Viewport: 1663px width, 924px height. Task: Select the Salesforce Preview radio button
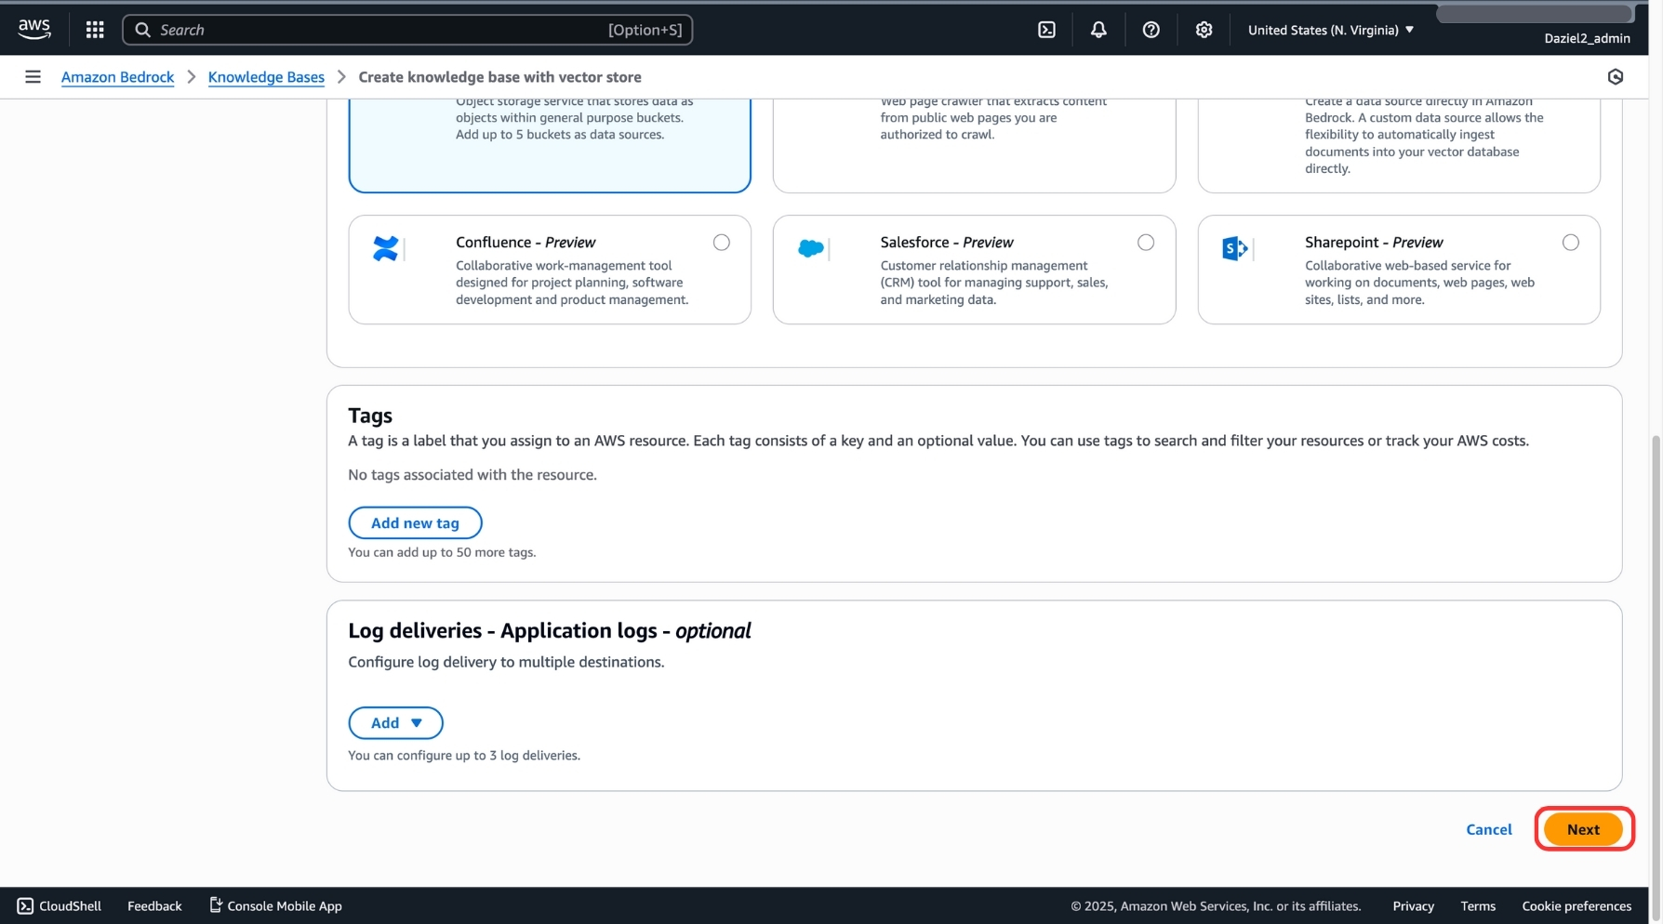click(1146, 242)
